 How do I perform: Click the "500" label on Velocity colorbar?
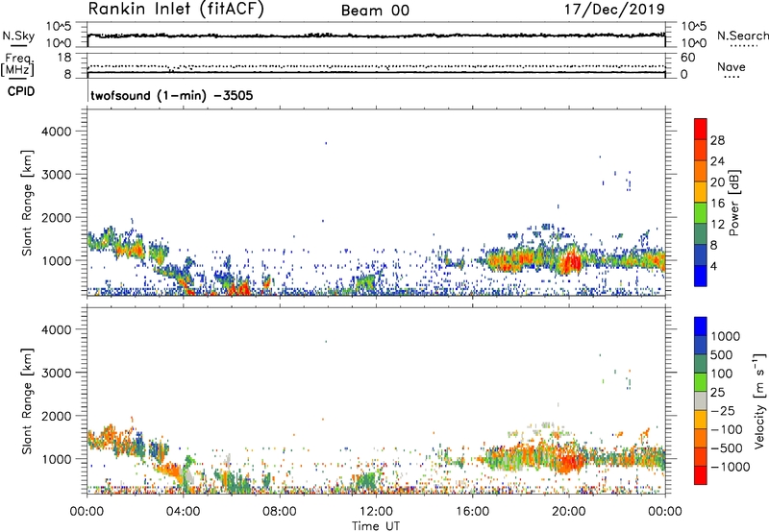(x=721, y=354)
